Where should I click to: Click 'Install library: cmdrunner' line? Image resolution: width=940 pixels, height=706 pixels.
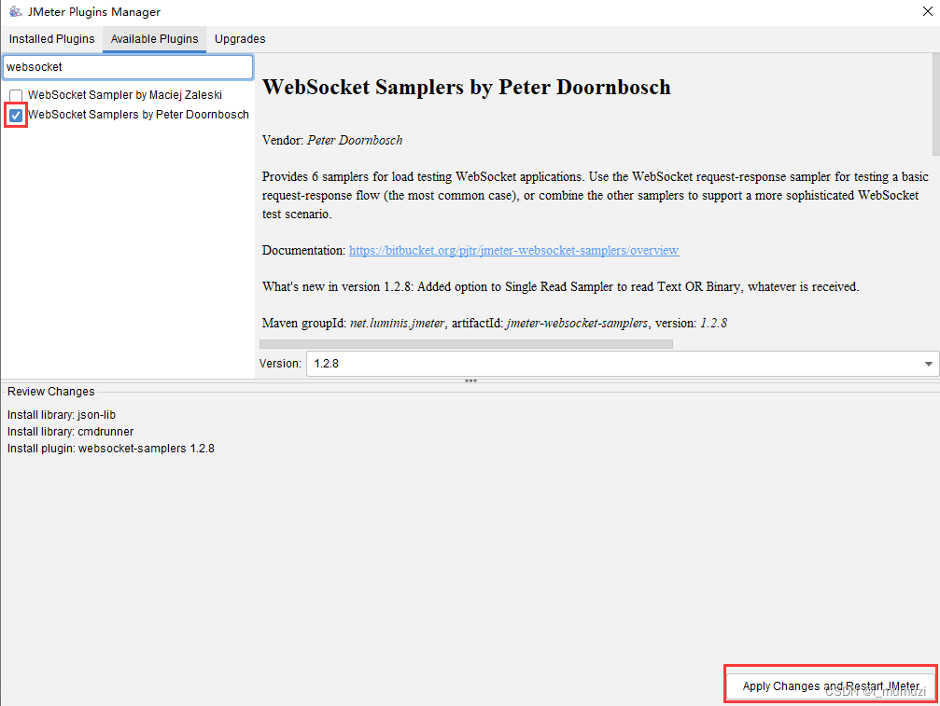pos(70,432)
